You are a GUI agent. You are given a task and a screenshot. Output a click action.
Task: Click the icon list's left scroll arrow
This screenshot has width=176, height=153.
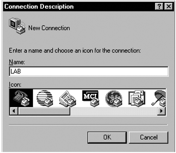tap(14, 111)
